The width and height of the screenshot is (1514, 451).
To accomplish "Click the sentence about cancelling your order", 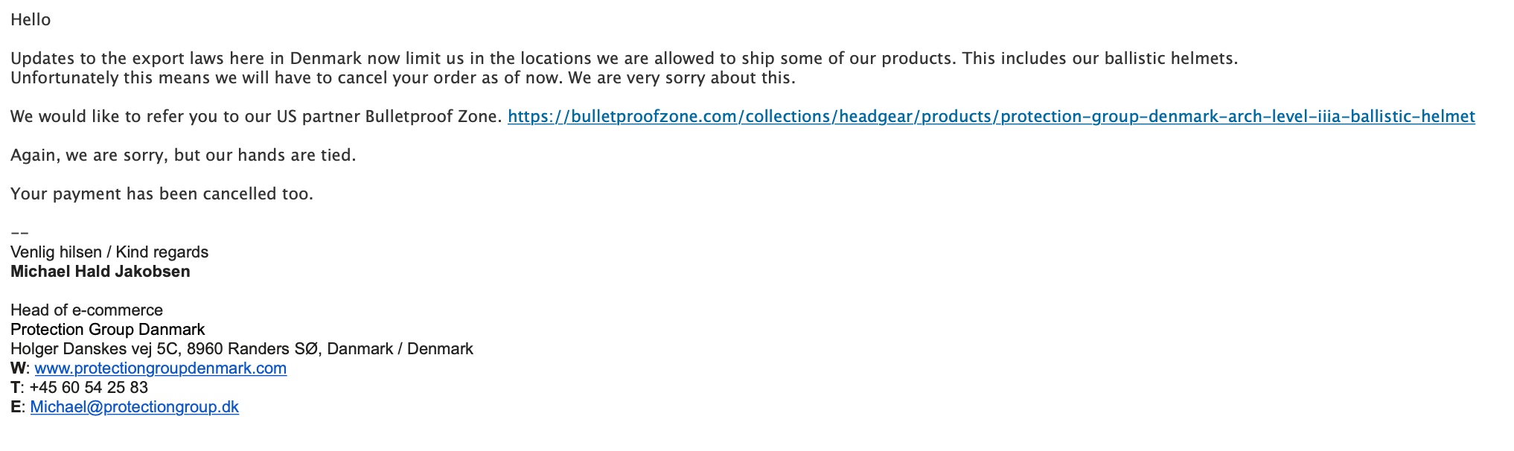I will point(403,78).
